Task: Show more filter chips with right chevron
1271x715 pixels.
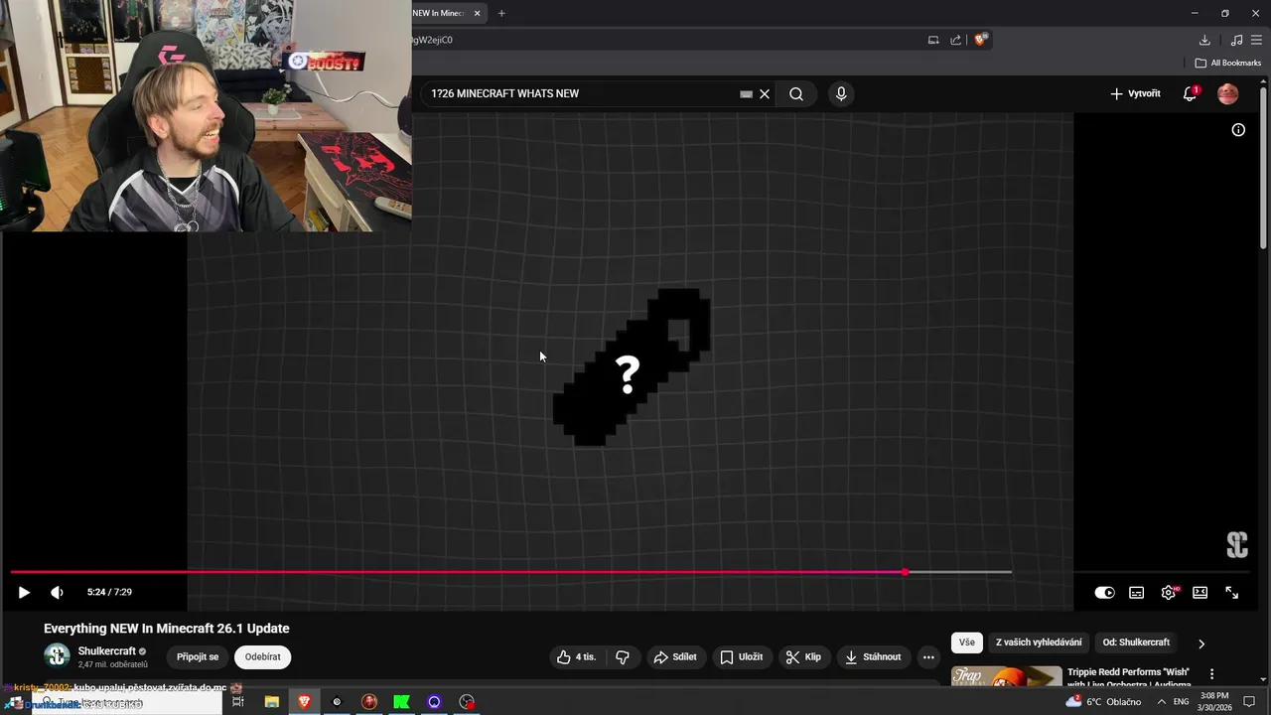Action: point(1201,643)
